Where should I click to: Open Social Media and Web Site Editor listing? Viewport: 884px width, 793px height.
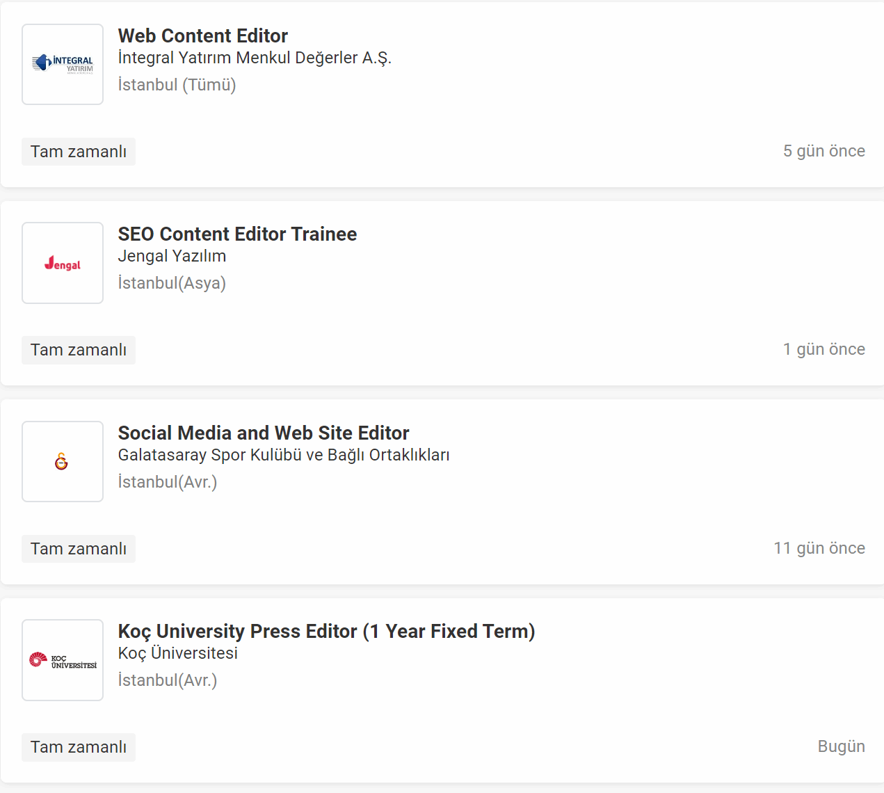[264, 433]
